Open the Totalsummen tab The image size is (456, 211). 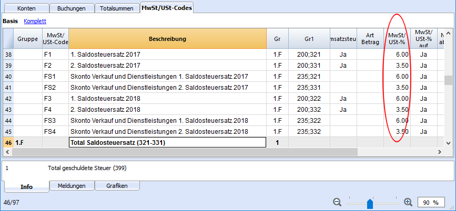coord(117,8)
